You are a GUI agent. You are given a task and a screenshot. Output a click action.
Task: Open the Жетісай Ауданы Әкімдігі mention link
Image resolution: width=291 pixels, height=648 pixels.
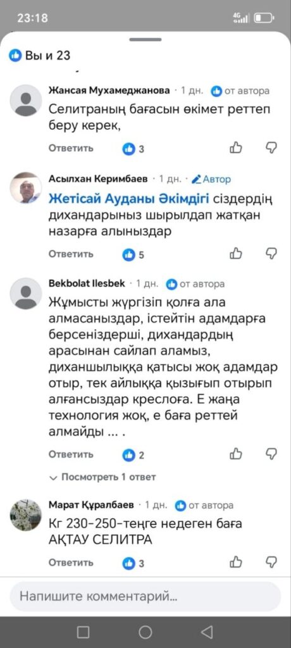[x=129, y=199]
